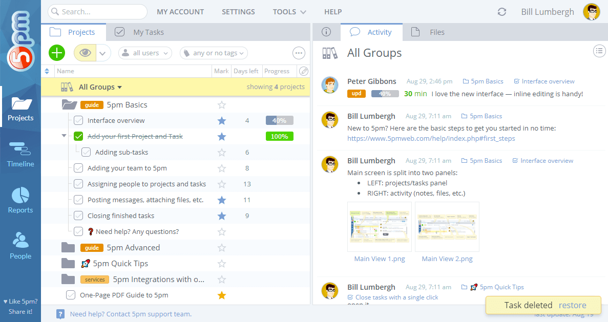Select the Projects icon in the sidebar
This screenshot has height=322, width=608.
pyautogui.click(x=20, y=108)
